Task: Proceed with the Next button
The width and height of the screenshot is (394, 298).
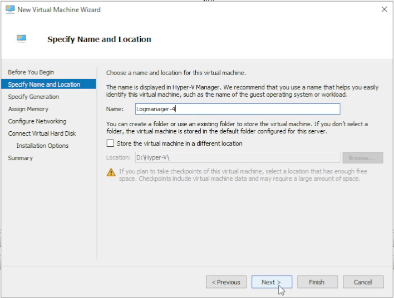Action: 272,282
